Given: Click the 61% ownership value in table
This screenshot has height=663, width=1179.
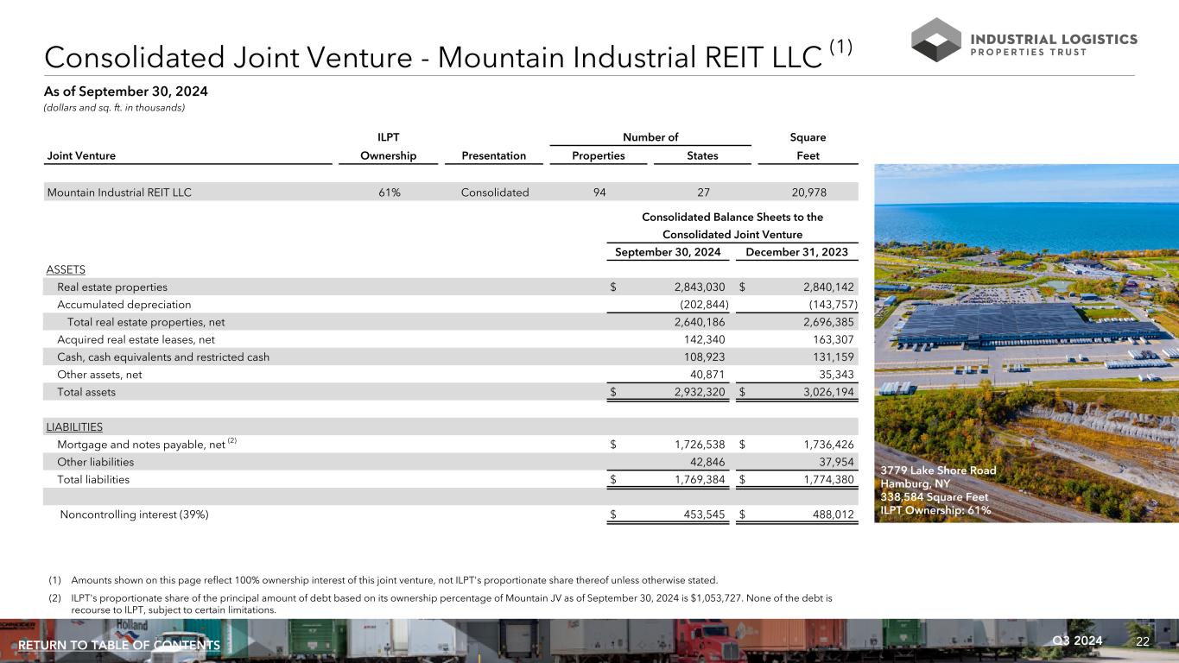Looking at the screenshot, I should (389, 193).
